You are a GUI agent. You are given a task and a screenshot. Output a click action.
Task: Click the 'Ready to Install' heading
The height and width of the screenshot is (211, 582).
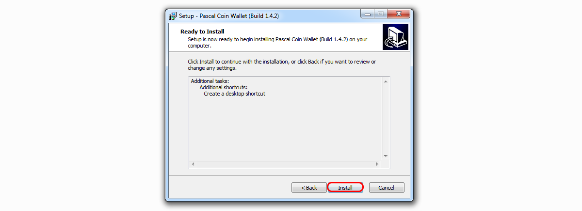[202, 31]
